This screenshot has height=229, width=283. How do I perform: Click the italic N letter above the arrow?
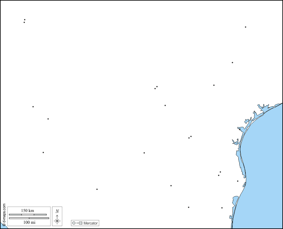[x=57, y=211]
